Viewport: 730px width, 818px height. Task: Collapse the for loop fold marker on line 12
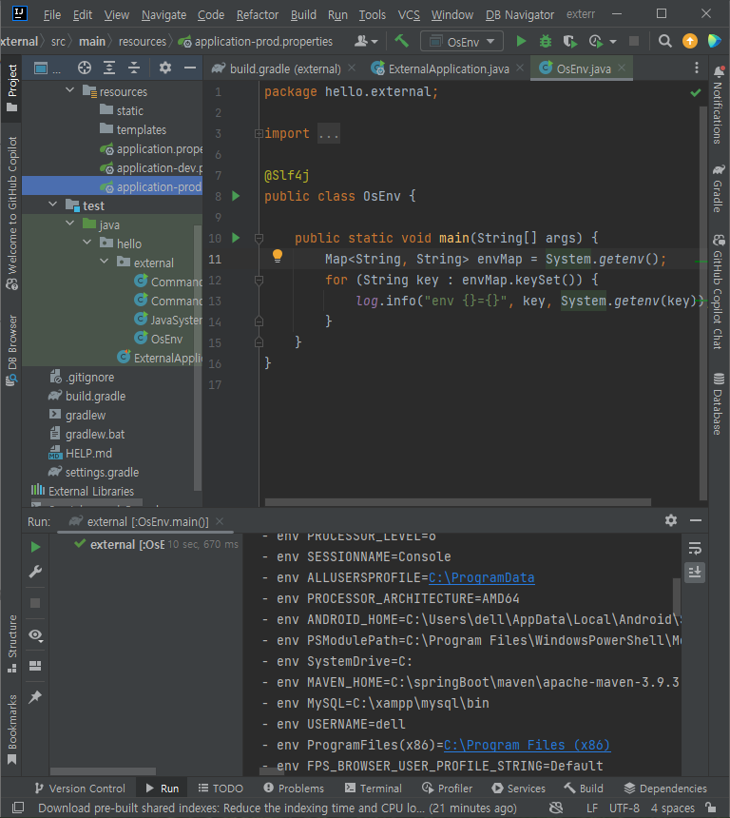(x=259, y=281)
